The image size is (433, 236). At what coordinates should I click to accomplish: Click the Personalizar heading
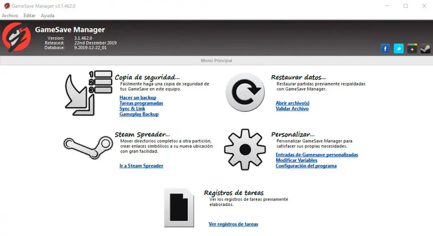click(x=293, y=134)
